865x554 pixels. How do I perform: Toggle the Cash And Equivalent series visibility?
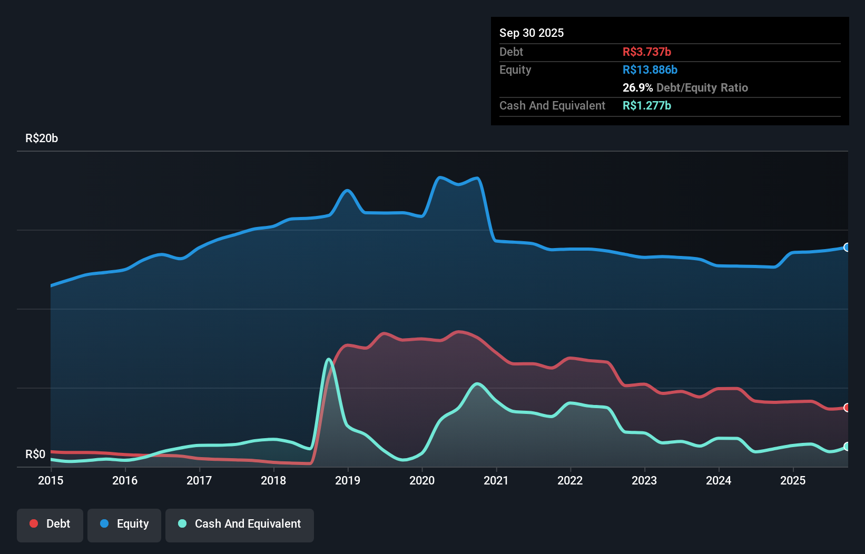coord(240,524)
